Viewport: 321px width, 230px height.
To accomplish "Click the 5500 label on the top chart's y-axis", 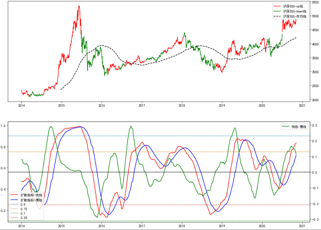I will 315,2.
